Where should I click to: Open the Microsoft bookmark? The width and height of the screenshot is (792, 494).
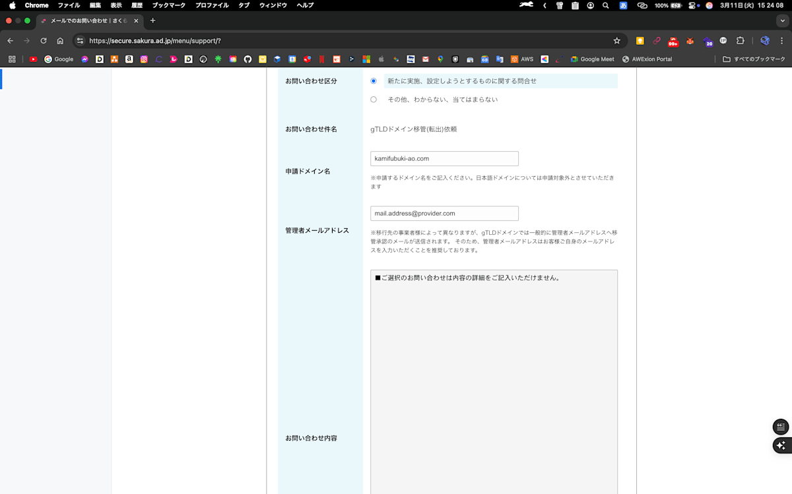coord(366,59)
